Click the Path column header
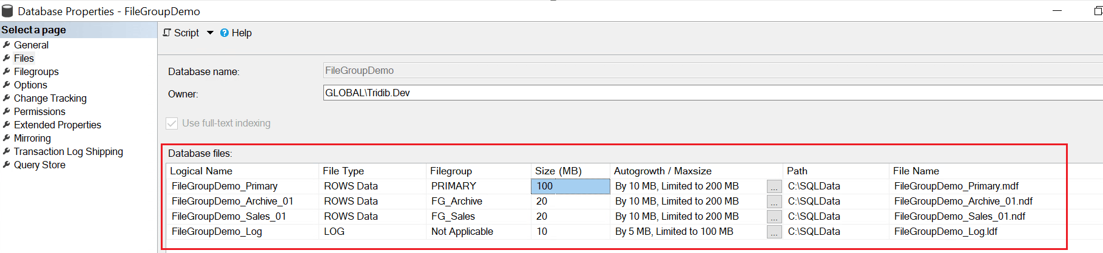The image size is (1103, 253). [835, 171]
